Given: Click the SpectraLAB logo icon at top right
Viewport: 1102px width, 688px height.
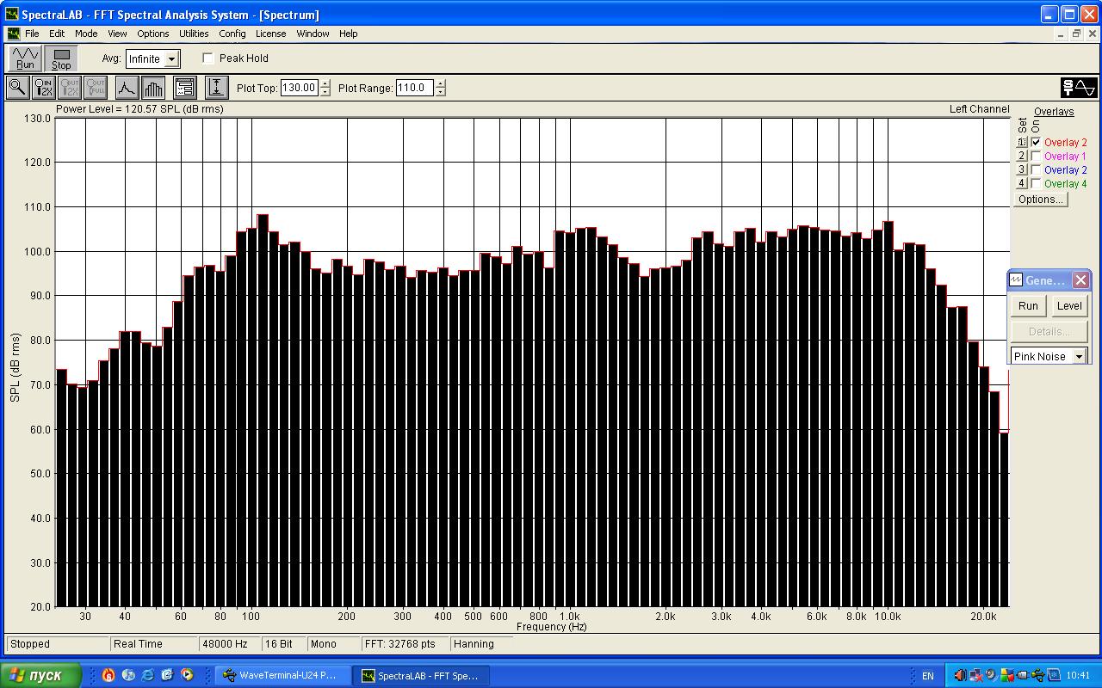Looking at the screenshot, I should [x=1079, y=88].
